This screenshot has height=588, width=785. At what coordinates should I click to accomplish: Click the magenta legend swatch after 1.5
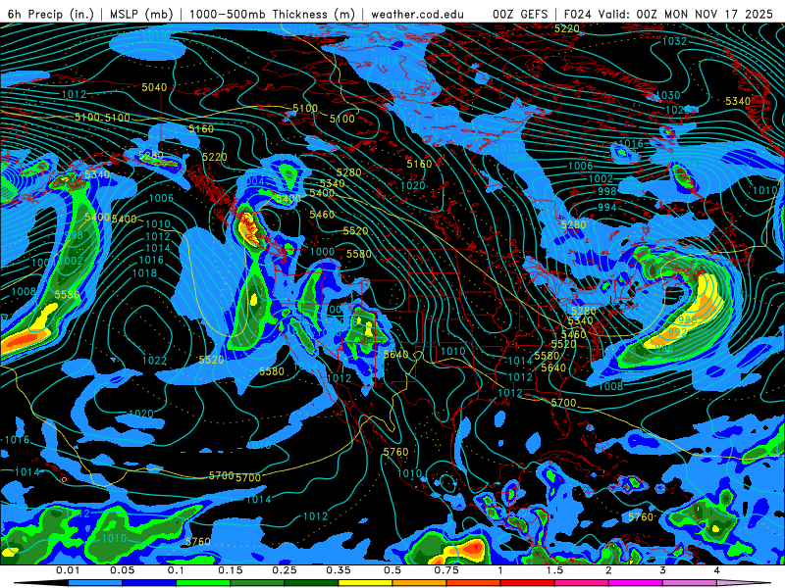581,583
